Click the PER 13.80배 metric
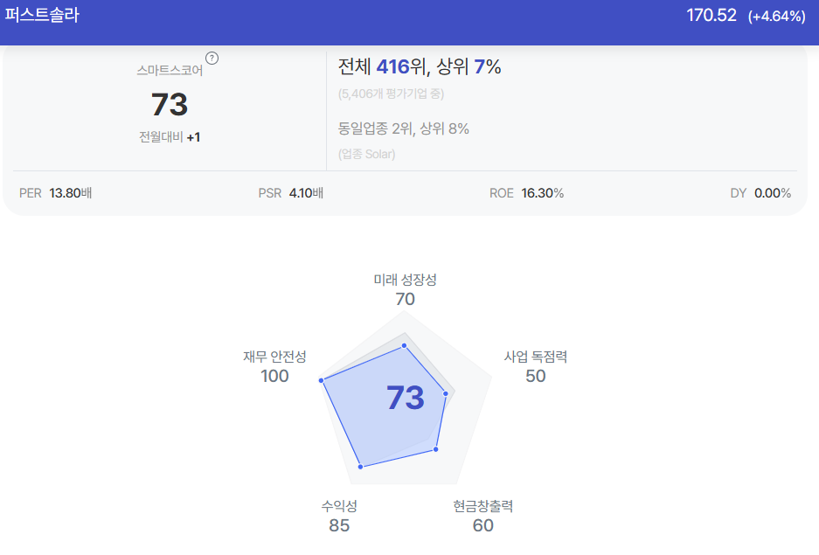Image resolution: width=819 pixels, height=555 pixels. coord(55,193)
